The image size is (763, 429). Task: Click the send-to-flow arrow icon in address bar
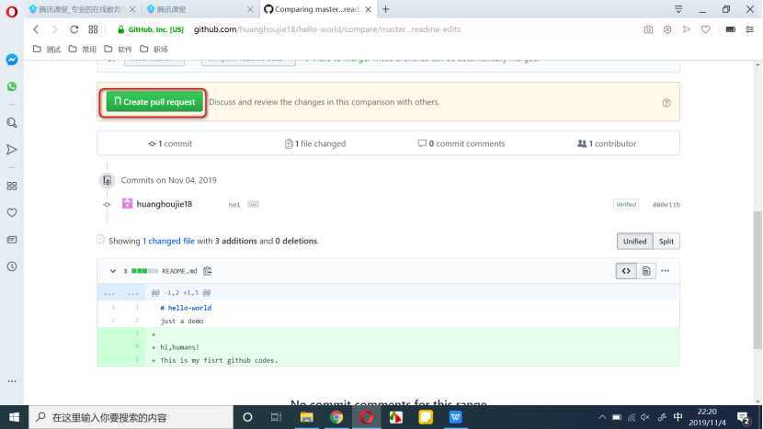pyautogui.click(x=686, y=29)
